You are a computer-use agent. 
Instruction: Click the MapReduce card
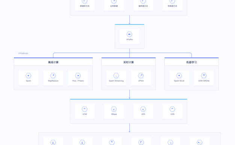coord(53,78)
